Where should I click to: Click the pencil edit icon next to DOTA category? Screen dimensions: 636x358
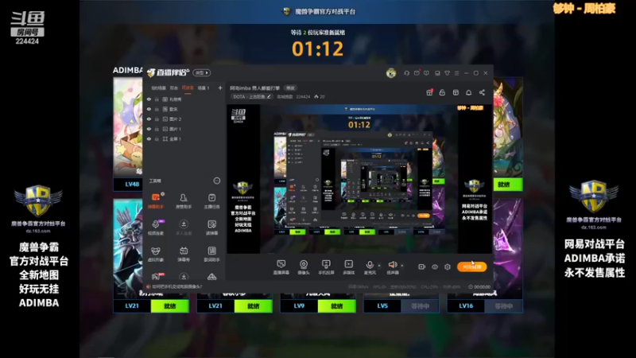pyautogui.click(x=269, y=96)
